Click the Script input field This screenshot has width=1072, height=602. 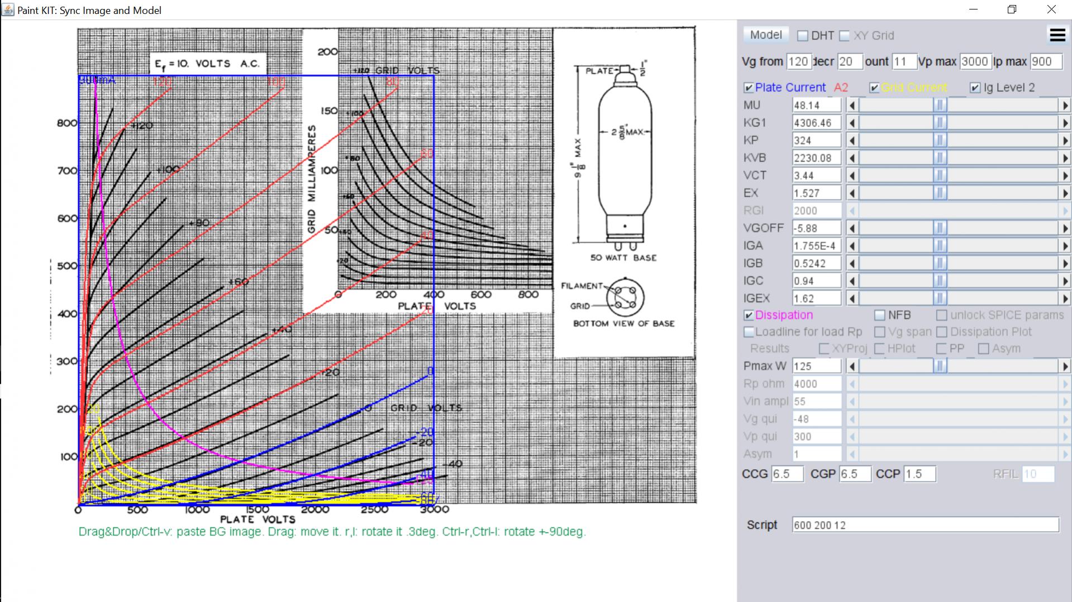926,525
